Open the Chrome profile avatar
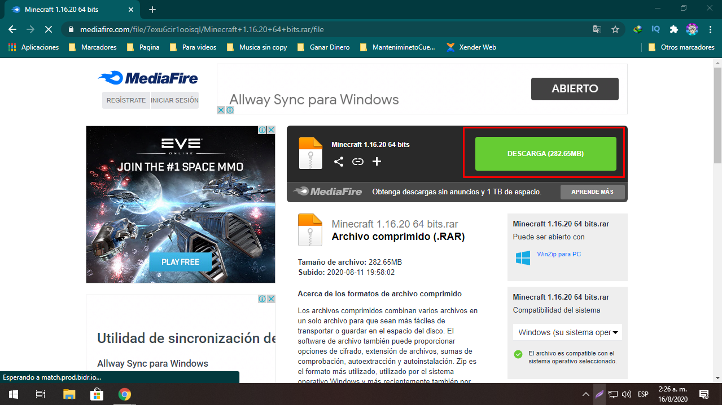722x405 pixels. click(x=692, y=29)
